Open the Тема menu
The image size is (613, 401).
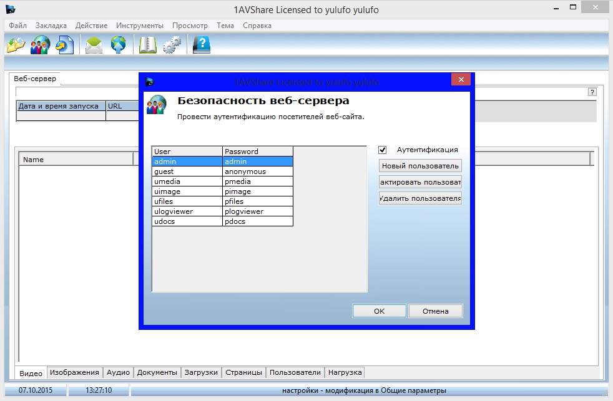pyautogui.click(x=225, y=26)
